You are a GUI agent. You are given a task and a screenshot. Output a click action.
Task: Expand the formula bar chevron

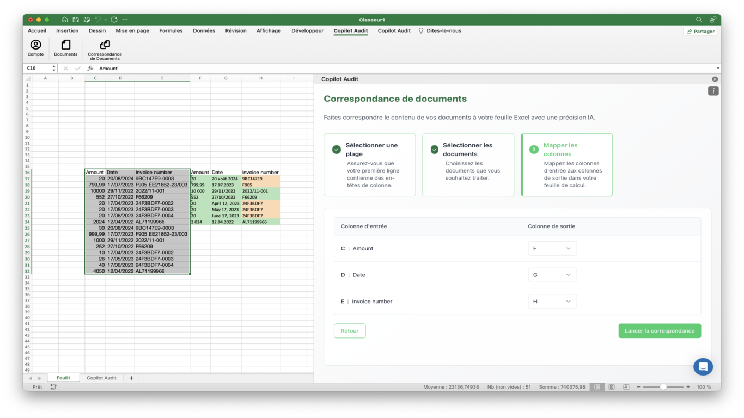(x=717, y=69)
